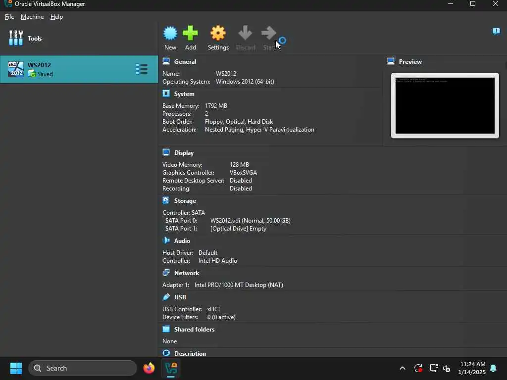The image size is (507, 380).
Task: Click the Storage section heading
Action: coord(185,201)
